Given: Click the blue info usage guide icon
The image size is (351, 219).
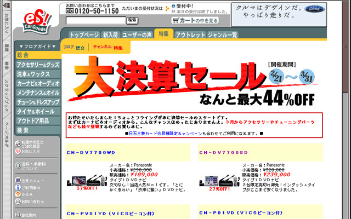Looking at the screenshot, I should [18, 187].
